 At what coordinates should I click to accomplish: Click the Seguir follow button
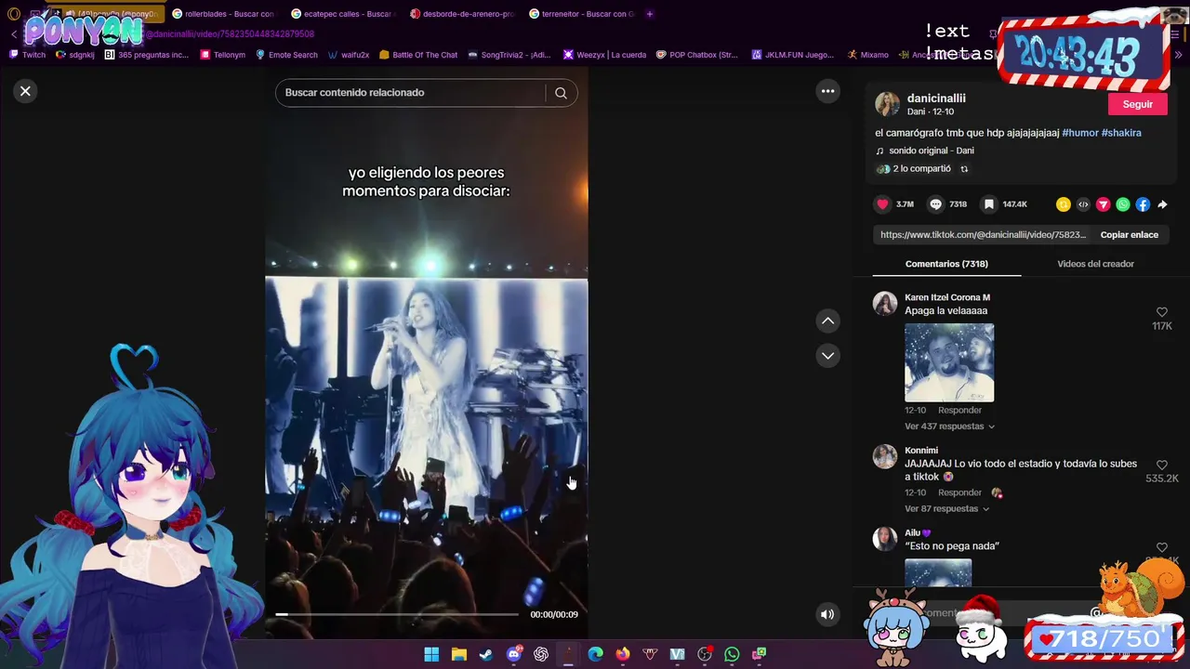[x=1137, y=104]
